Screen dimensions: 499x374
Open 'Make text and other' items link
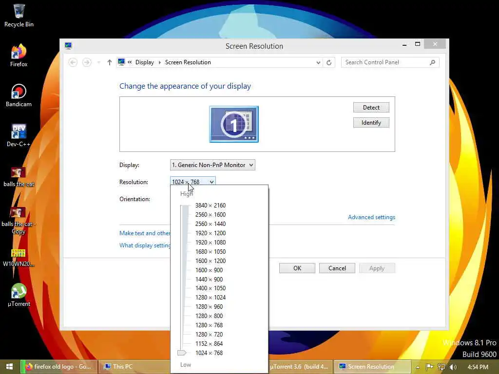click(x=145, y=233)
